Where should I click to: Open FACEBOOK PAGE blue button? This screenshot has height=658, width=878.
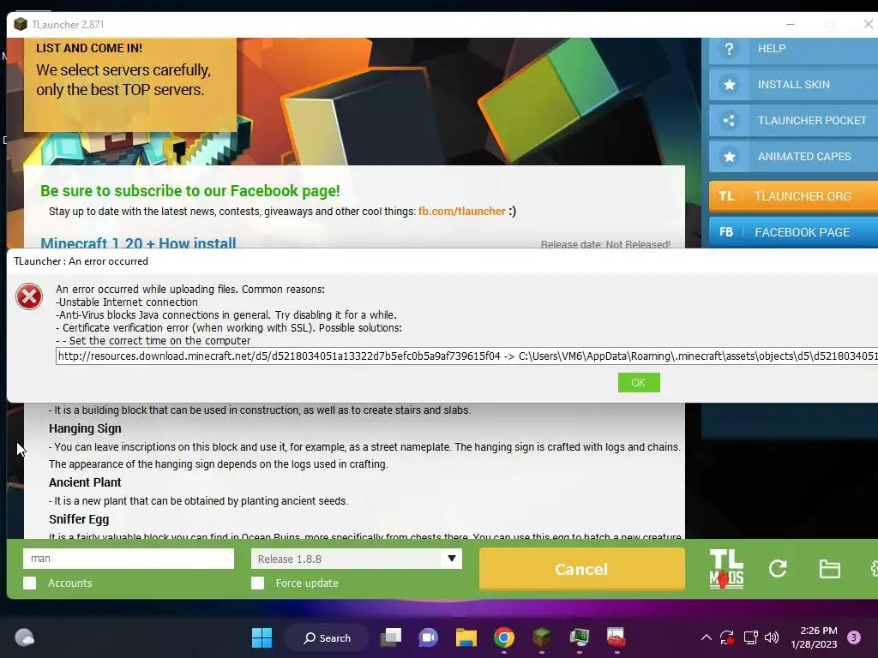[x=793, y=231]
